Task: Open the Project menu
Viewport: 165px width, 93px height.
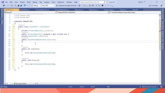Action: 22,2
